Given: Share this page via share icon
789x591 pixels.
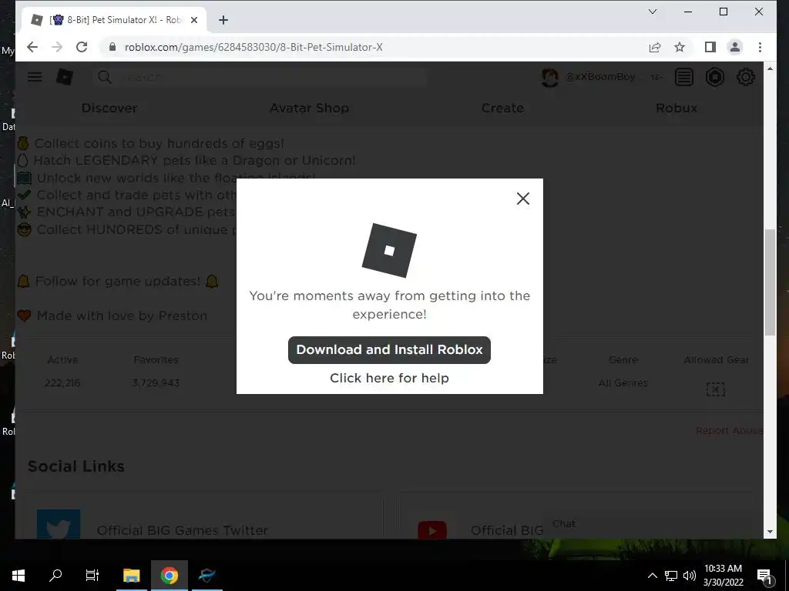Looking at the screenshot, I should click(x=655, y=47).
